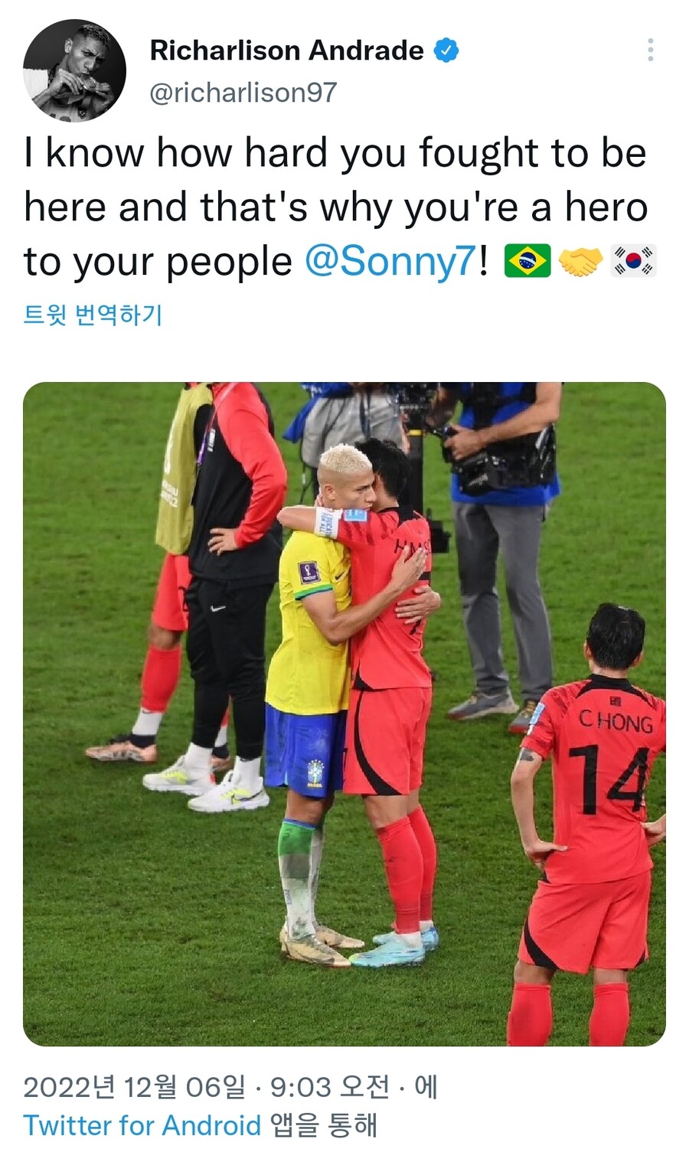Open Richarlison Andrade display name
The width and height of the screenshot is (689, 1162).
click(286, 51)
